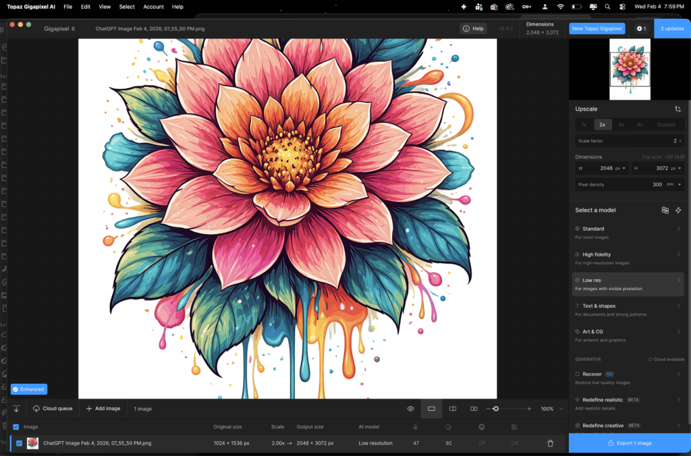Viewport: 691px width, 456px height.
Task: Click the crop icon beside Upscale
Action: coord(678,109)
